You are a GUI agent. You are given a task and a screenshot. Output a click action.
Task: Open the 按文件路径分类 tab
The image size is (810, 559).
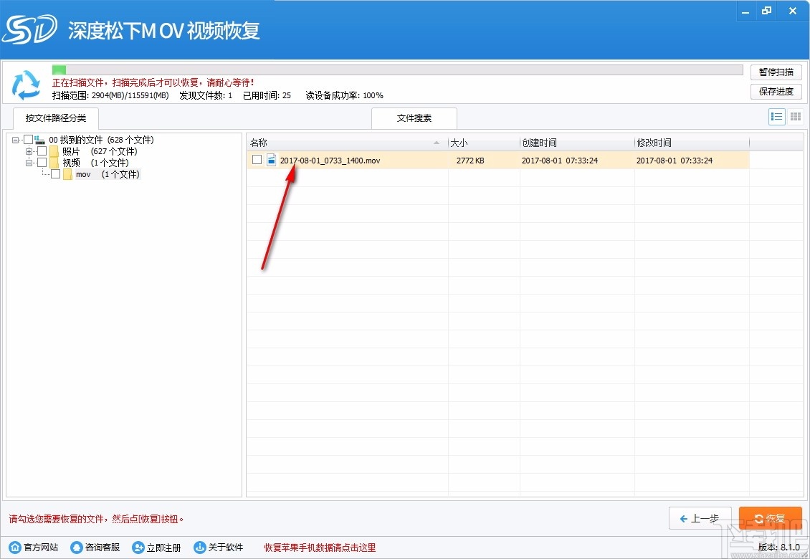55,118
